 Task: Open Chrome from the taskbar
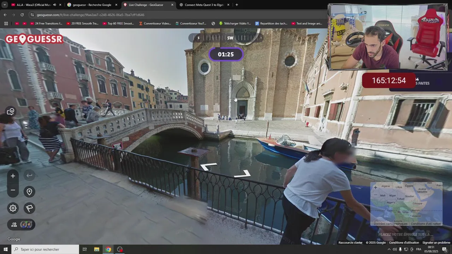(108, 249)
